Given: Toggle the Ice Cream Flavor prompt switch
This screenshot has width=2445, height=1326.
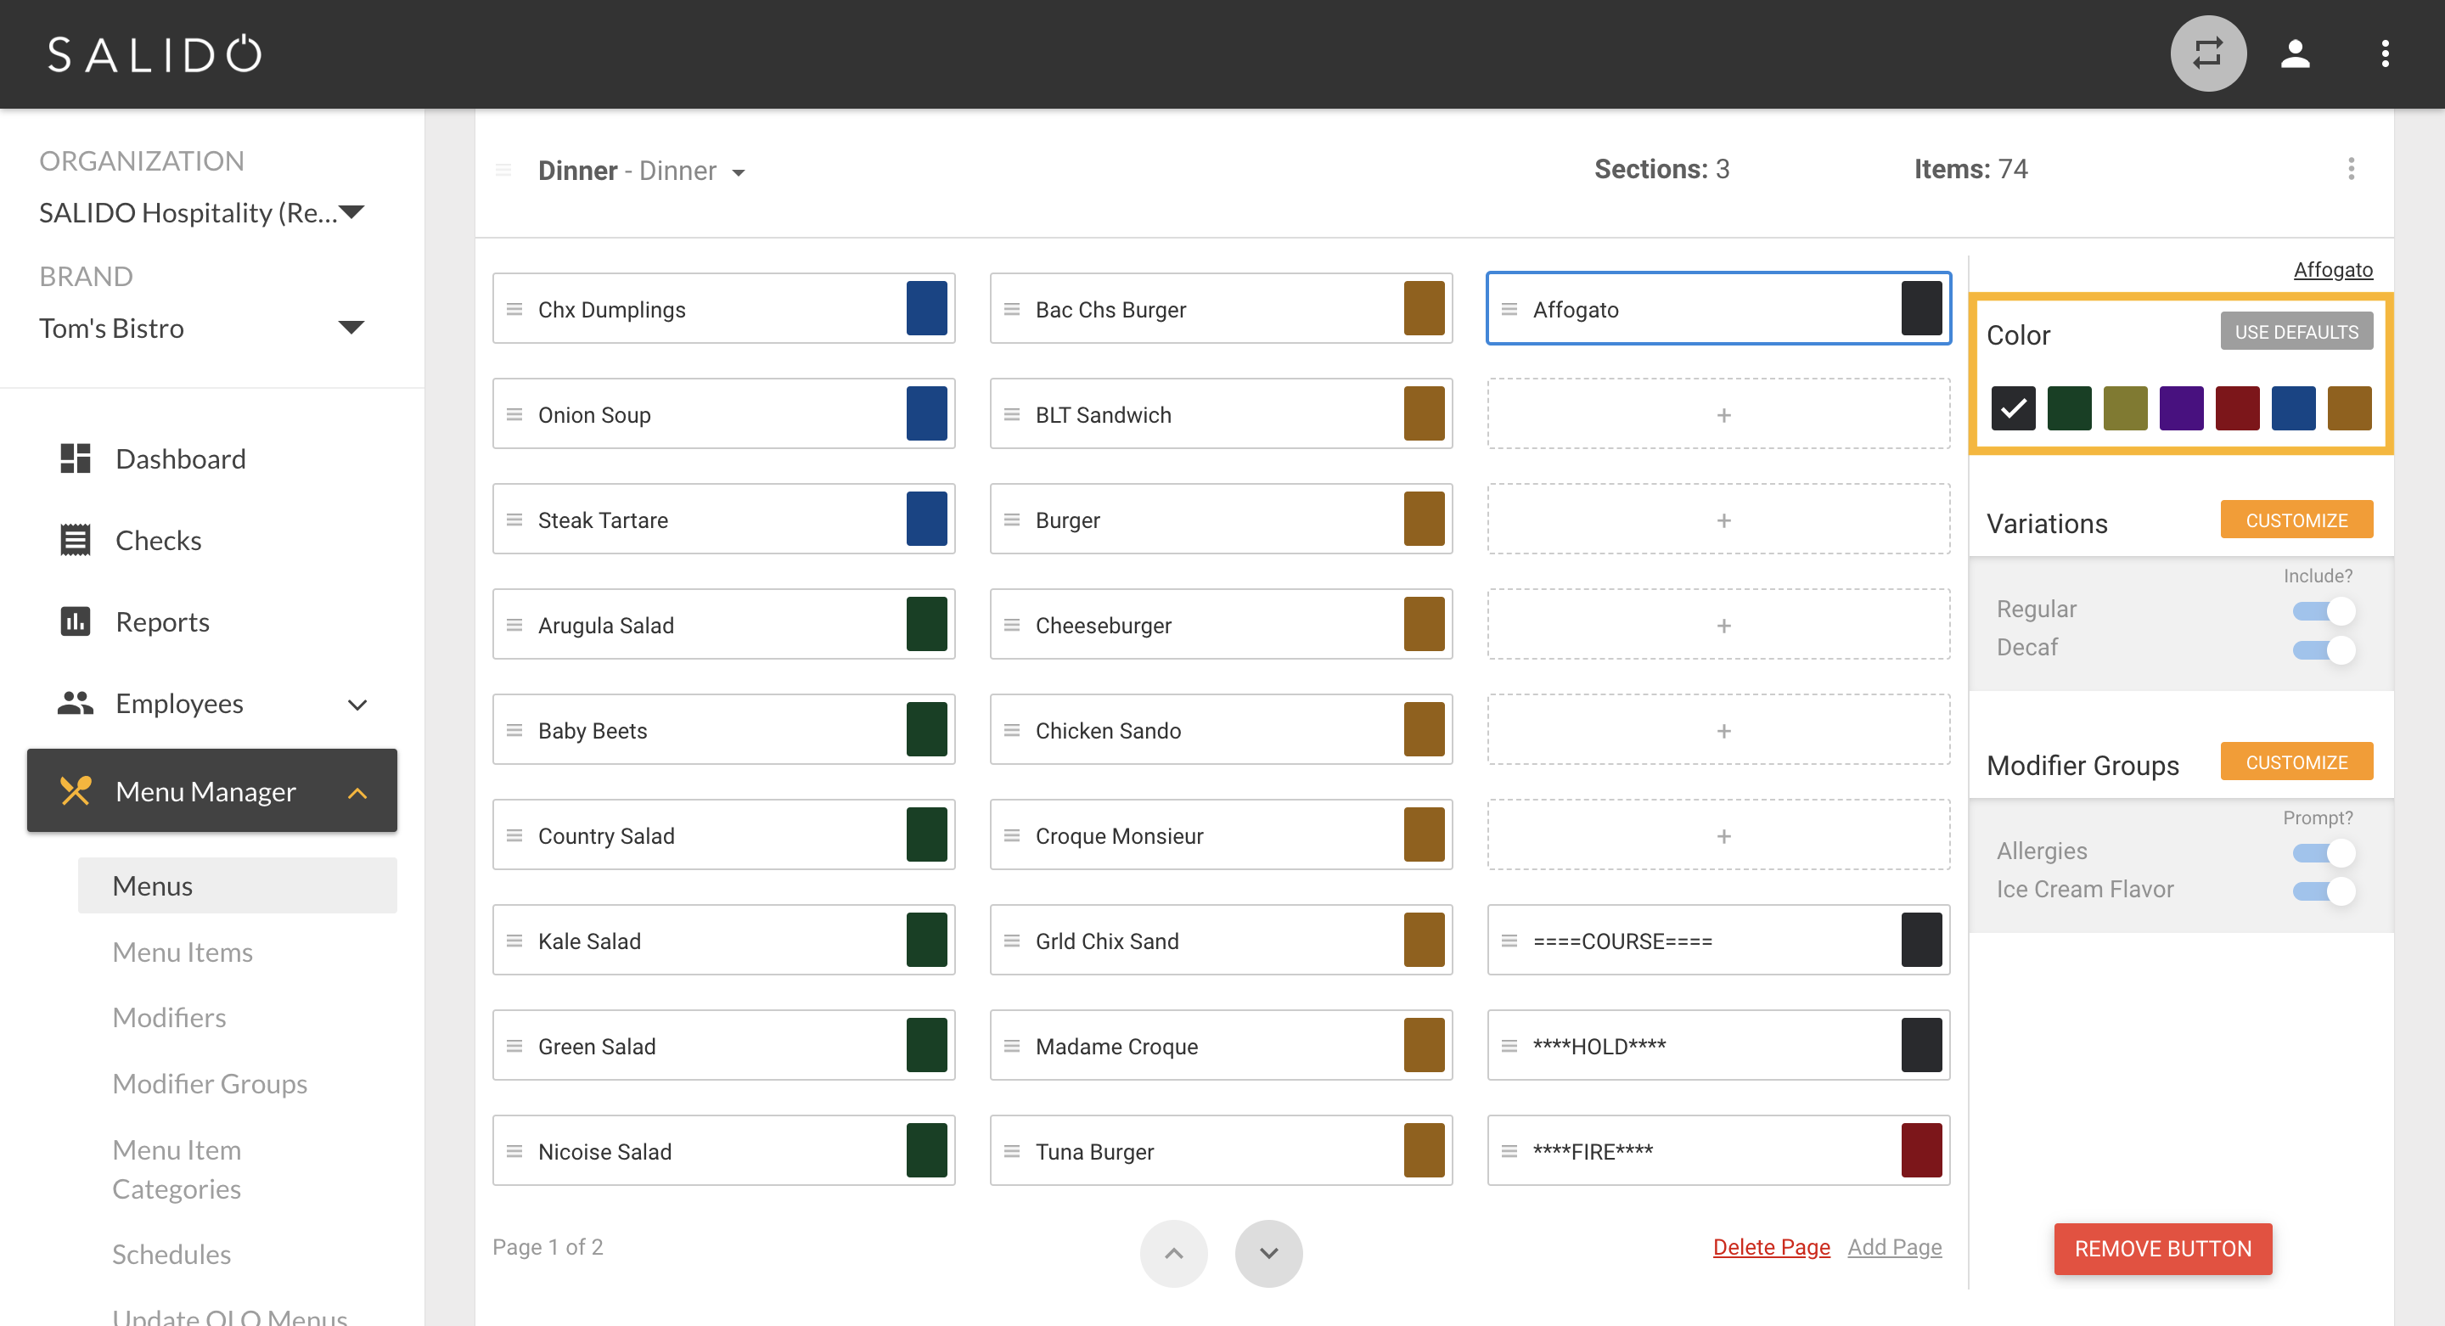Looking at the screenshot, I should pyautogui.click(x=2324, y=891).
